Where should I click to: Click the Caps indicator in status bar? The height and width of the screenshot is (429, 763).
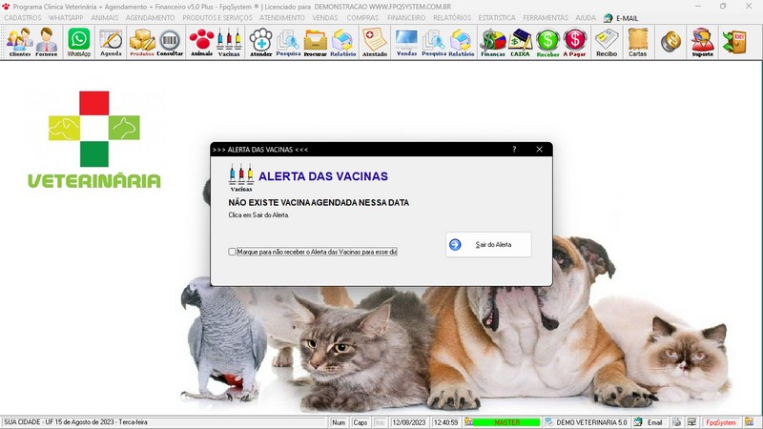pyautogui.click(x=361, y=422)
